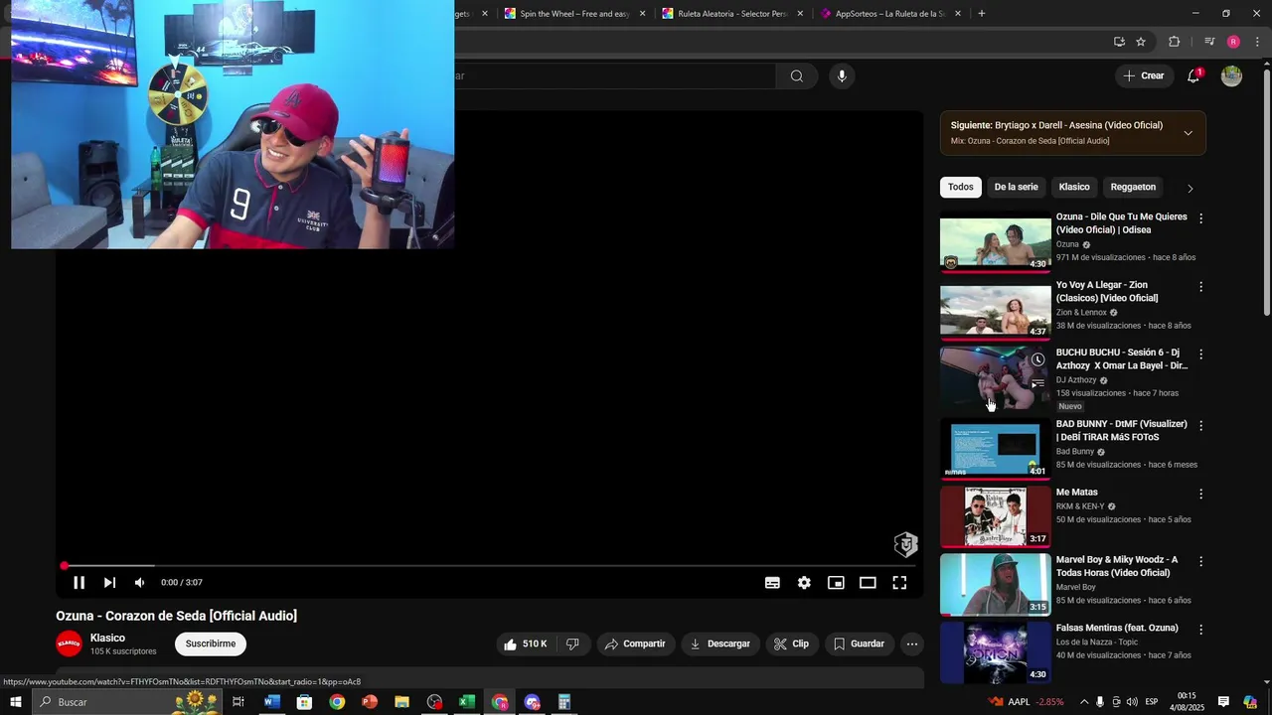Start voice search with microphone icon
Image resolution: width=1272 pixels, height=715 pixels.
(842, 75)
